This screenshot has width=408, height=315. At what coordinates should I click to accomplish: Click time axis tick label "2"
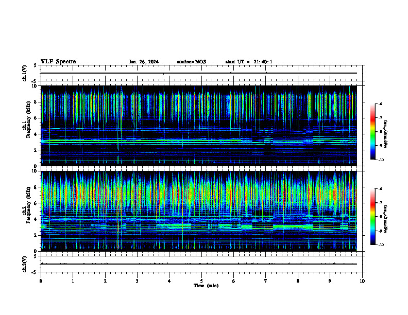[105, 281]
